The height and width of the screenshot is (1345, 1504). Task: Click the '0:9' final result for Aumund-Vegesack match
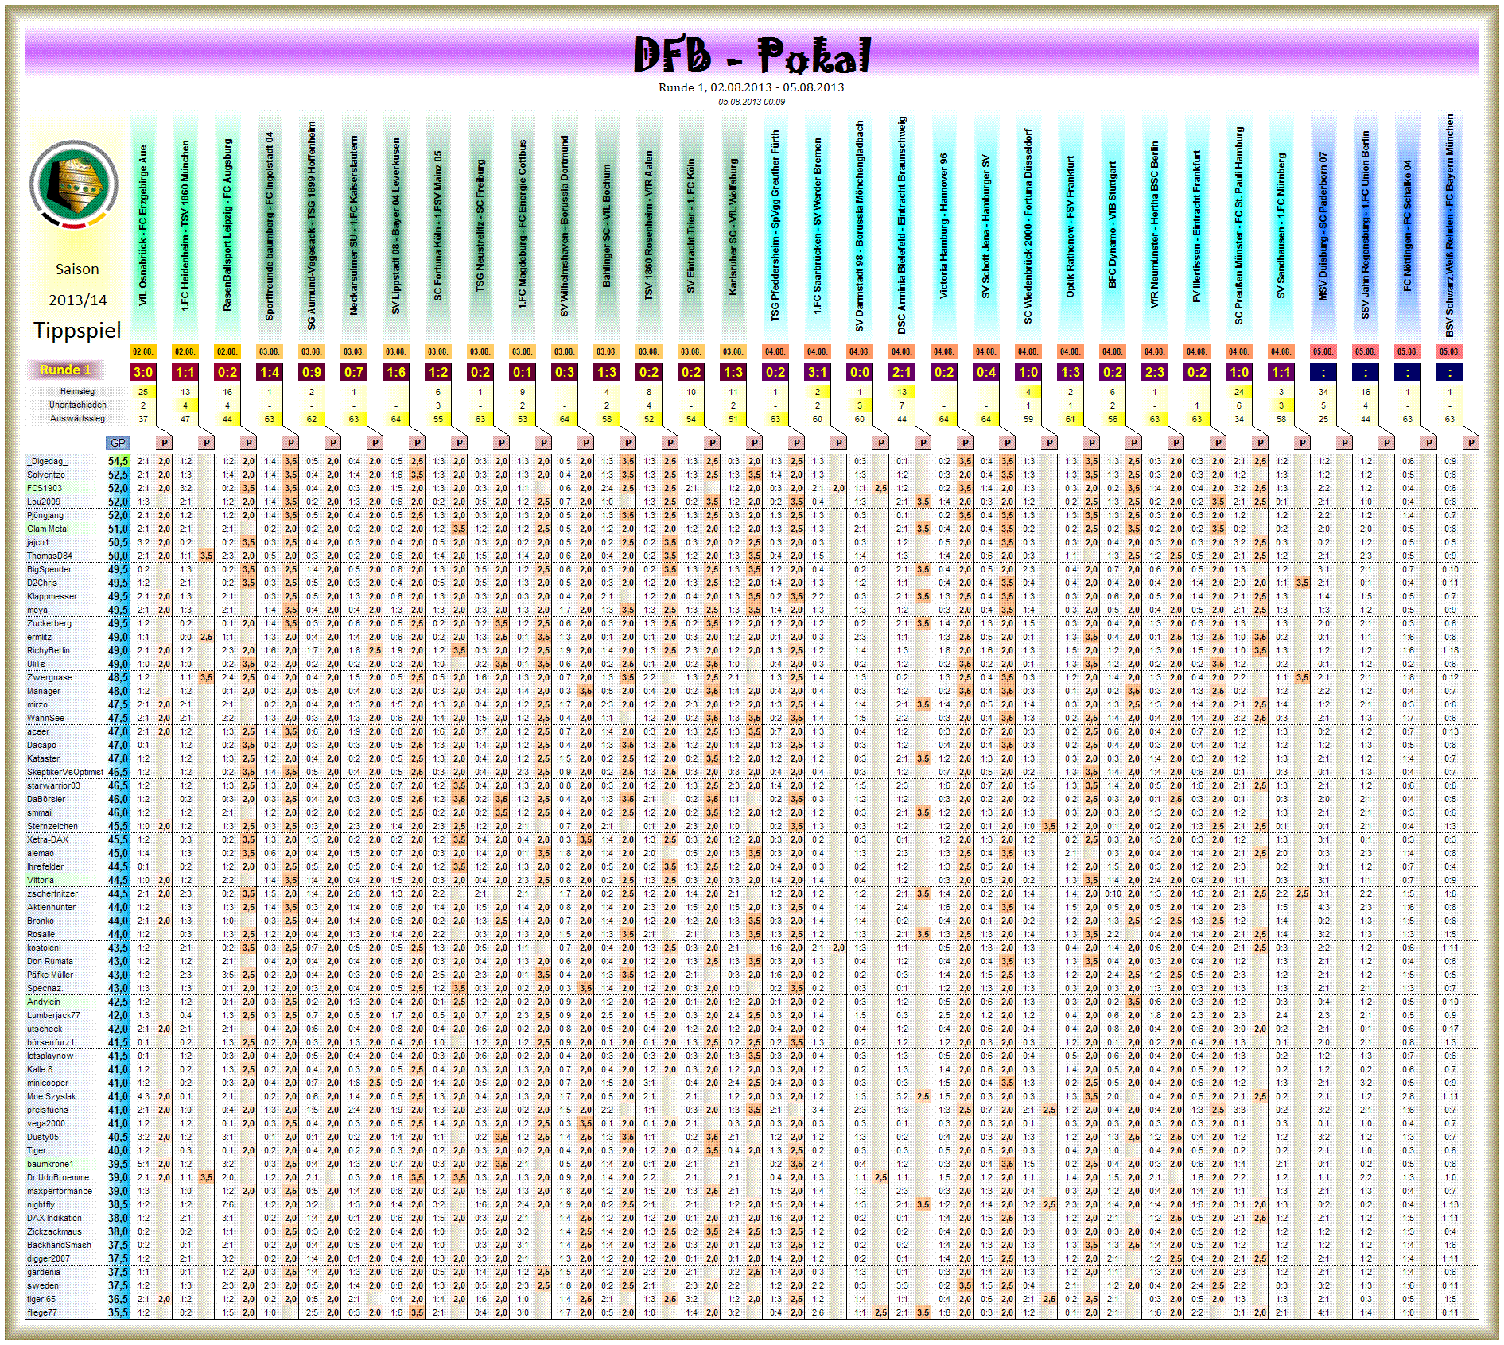[312, 371]
